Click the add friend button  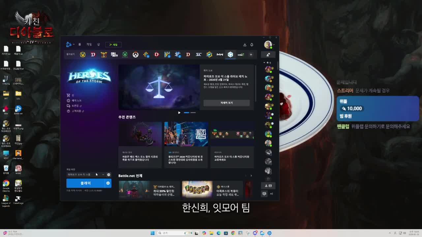tap(268, 55)
